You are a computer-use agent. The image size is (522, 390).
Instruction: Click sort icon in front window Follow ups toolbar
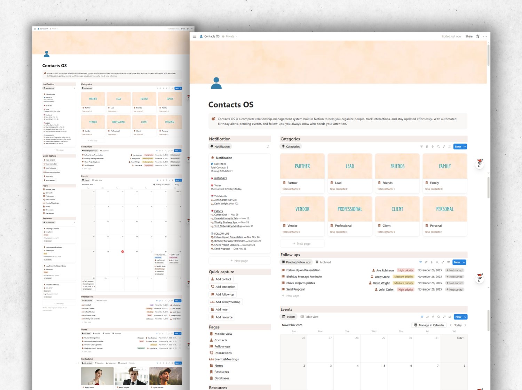pyautogui.click(x=426, y=262)
